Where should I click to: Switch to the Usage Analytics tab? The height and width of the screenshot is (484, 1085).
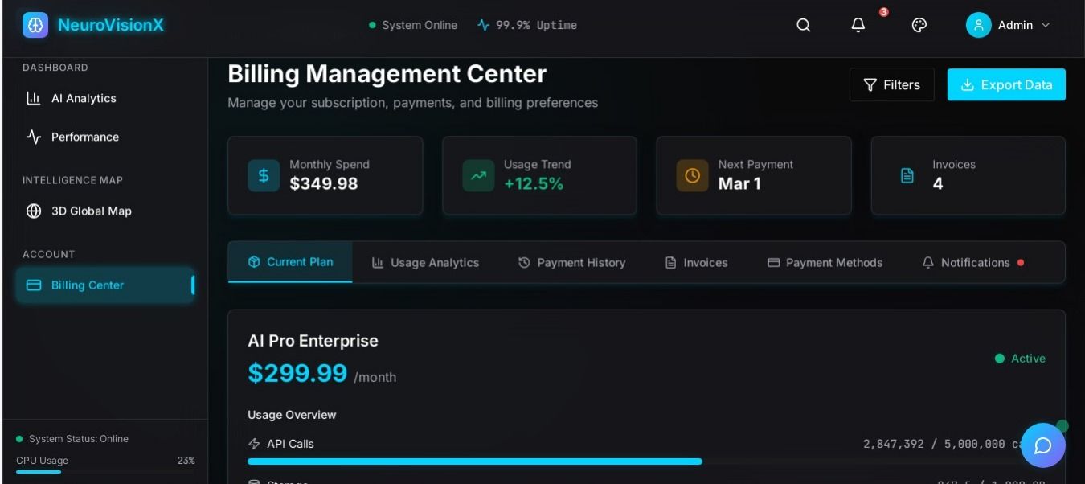tap(425, 263)
